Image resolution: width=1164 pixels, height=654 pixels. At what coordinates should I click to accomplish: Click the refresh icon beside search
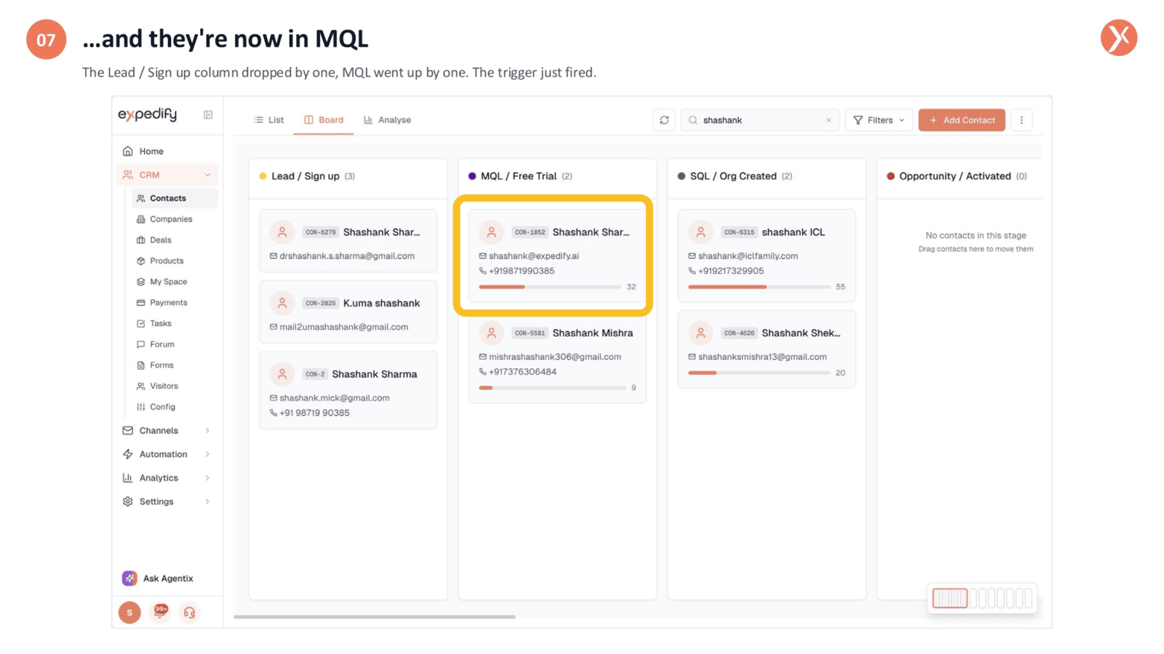(664, 120)
